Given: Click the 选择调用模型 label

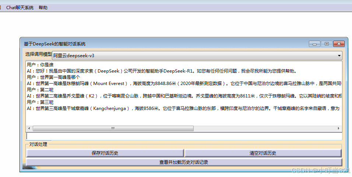Looking at the screenshot, I should (x=38, y=54).
